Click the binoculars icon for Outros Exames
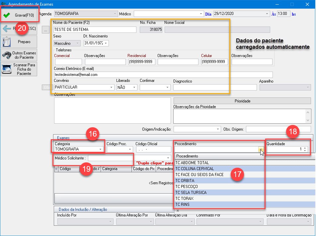The width and height of the screenshot is (316, 236). coord(7,55)
